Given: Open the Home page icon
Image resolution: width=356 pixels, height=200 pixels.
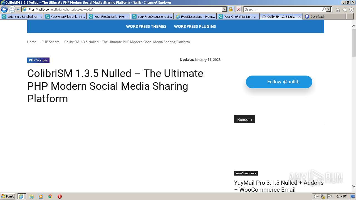Looking at the screenshot, I should [338, 10].
